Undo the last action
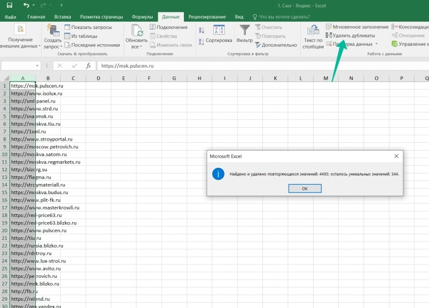 click(26, 5)
